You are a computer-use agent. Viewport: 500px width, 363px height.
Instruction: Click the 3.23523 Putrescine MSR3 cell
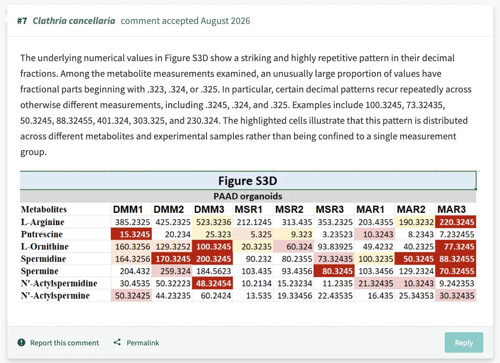334,234
